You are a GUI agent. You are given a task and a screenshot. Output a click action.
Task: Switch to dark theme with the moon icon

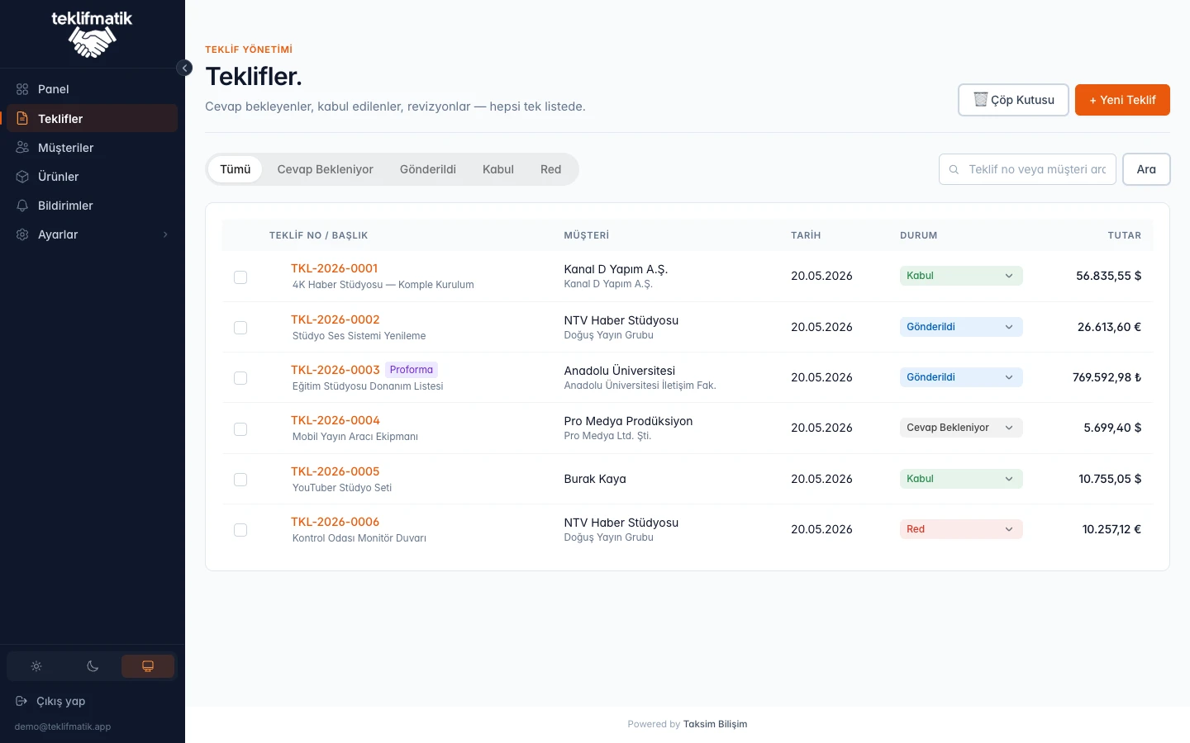(x=93, y=666)
